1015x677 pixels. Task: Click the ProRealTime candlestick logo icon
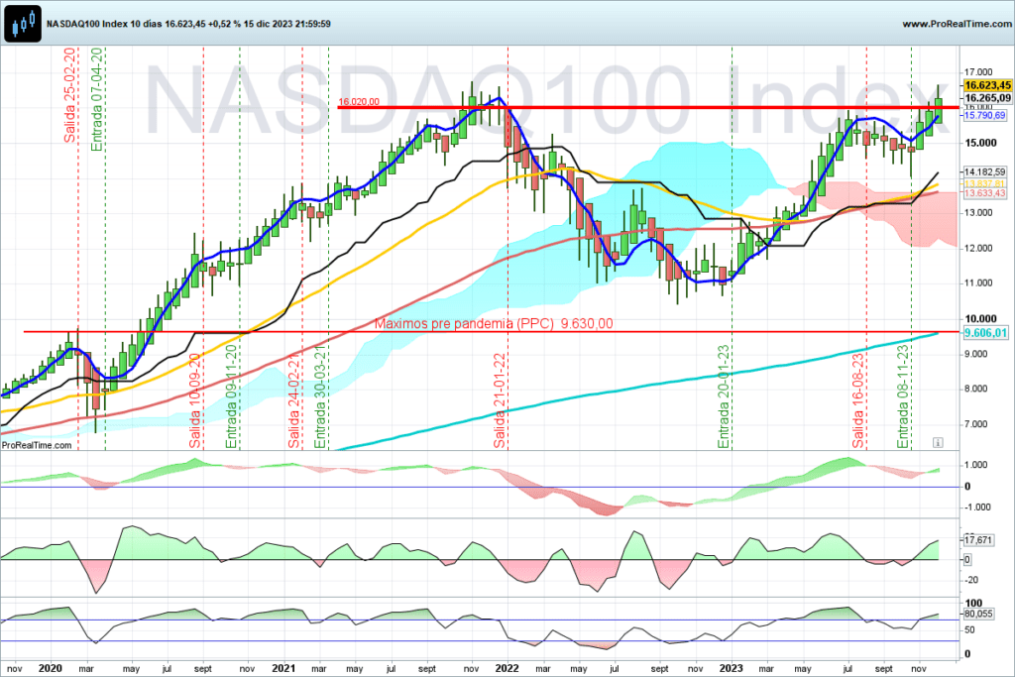coord(24,24)
